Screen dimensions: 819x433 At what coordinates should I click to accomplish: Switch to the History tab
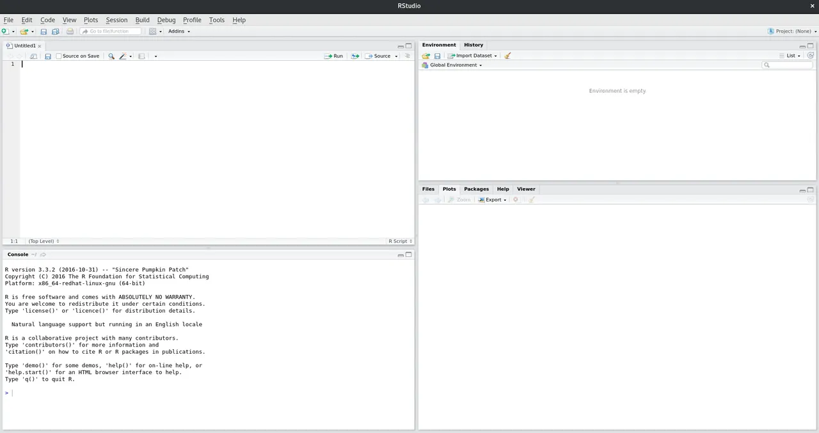tap(473, 45)
